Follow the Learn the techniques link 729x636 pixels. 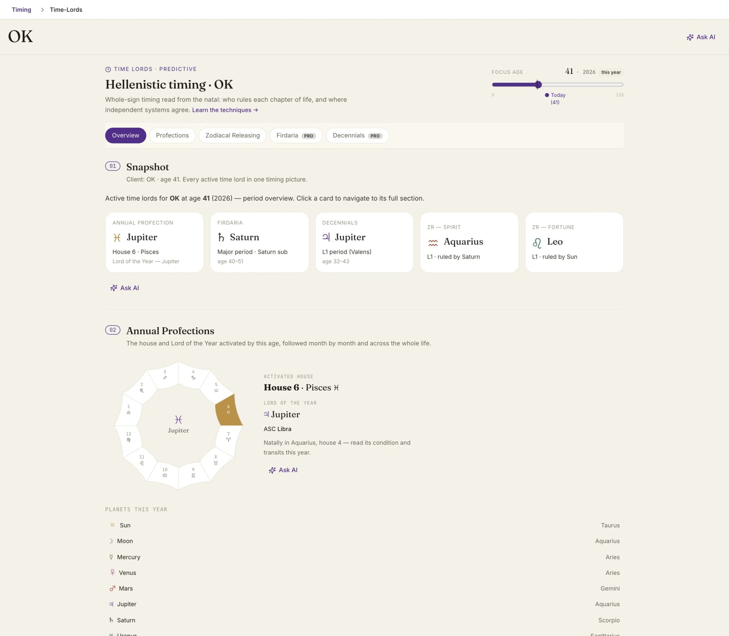(x=225, y=110)
